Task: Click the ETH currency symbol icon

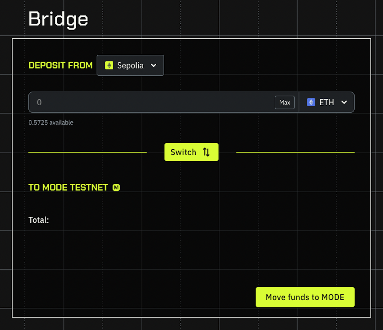Action: (x=311, y=102)
